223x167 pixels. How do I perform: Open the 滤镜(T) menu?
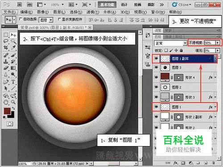(x=93, y=12)
